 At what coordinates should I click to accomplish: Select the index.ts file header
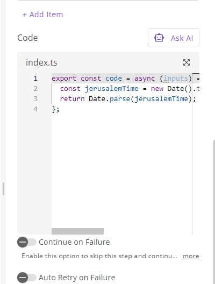(41, 62)
